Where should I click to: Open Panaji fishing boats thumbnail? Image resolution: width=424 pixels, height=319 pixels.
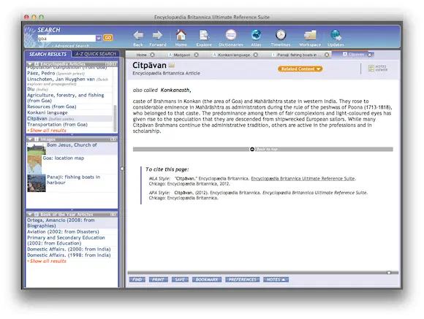pyautogui.click(x=37, y=183)
